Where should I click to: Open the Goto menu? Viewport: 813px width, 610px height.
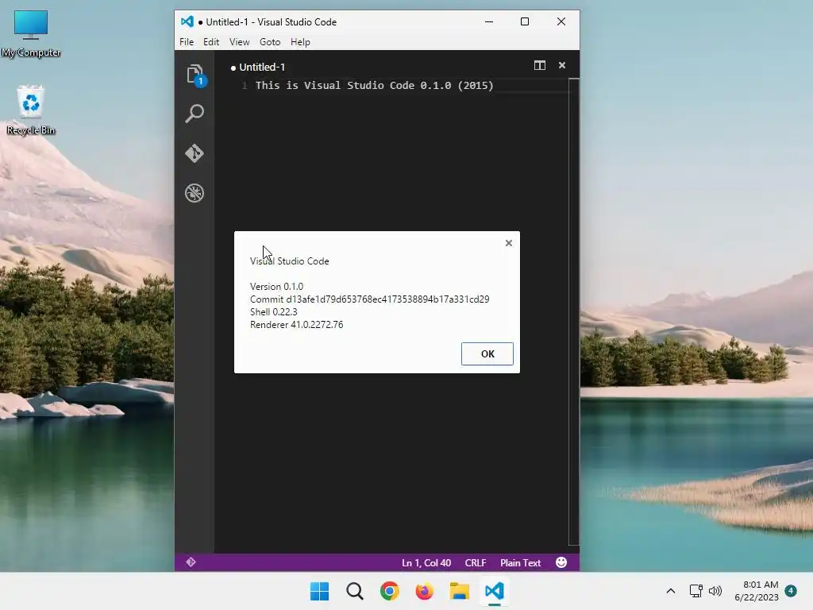pyautogui.click(x=270, y=42)
